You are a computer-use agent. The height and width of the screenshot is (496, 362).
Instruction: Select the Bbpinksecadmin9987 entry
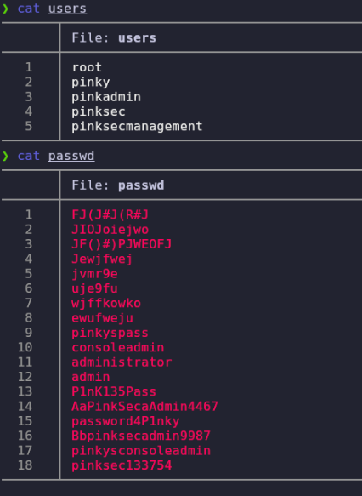coord(141,436)
